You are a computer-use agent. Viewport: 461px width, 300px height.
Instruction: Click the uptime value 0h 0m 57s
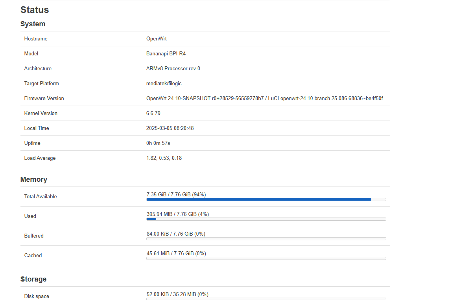158,143
